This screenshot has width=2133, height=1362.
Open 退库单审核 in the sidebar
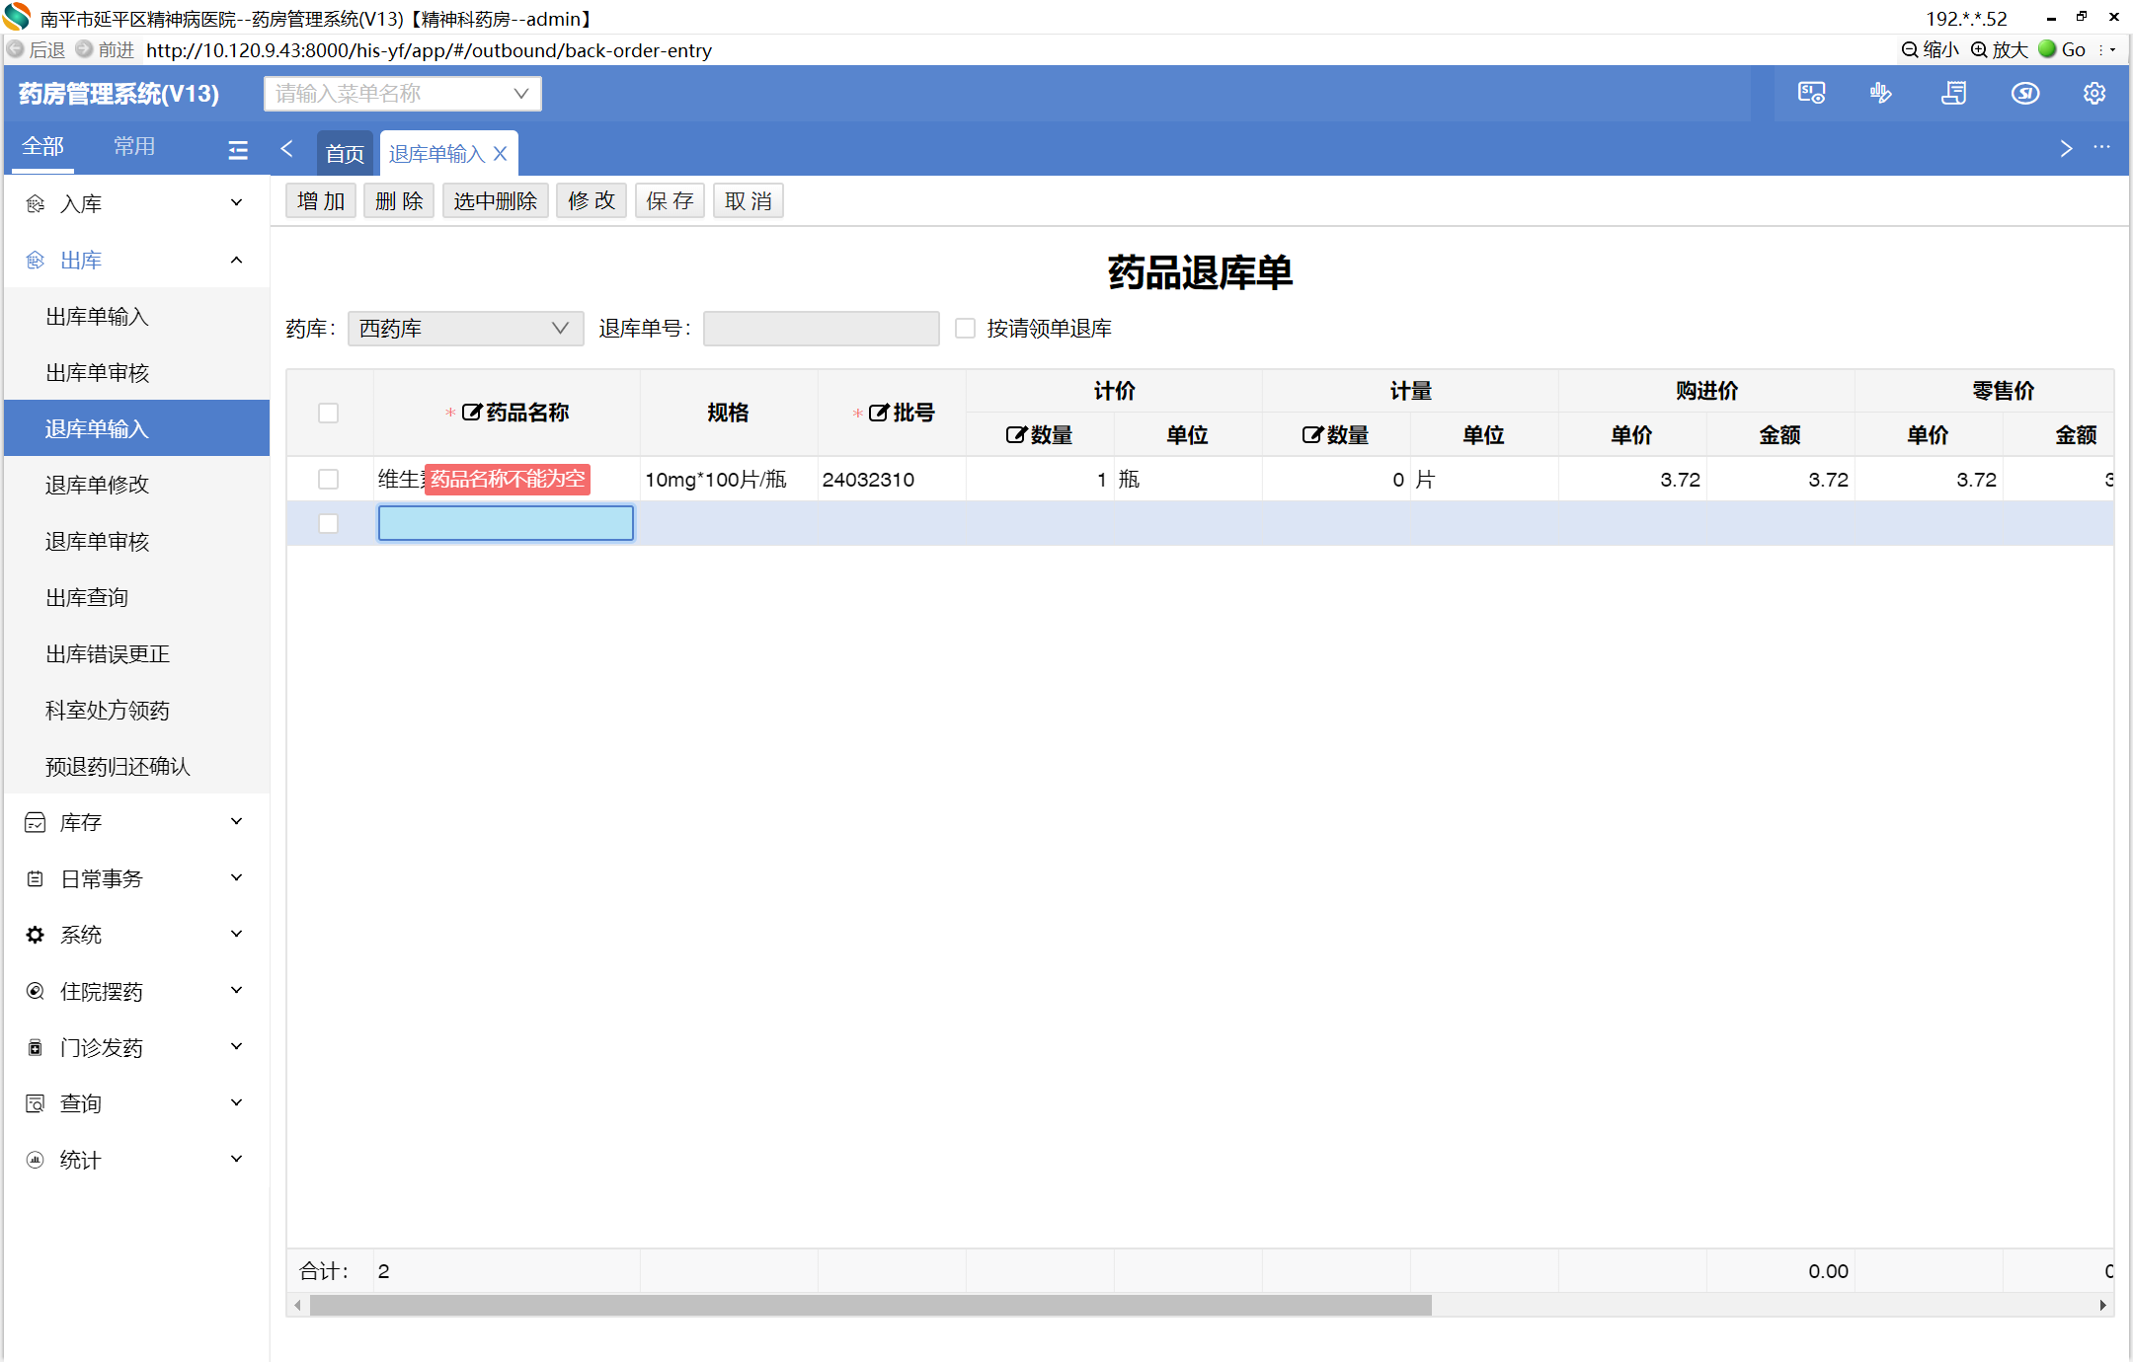coord(97,541)
